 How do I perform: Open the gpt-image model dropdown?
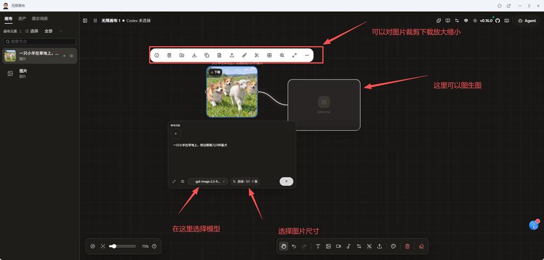coord(208,181)
